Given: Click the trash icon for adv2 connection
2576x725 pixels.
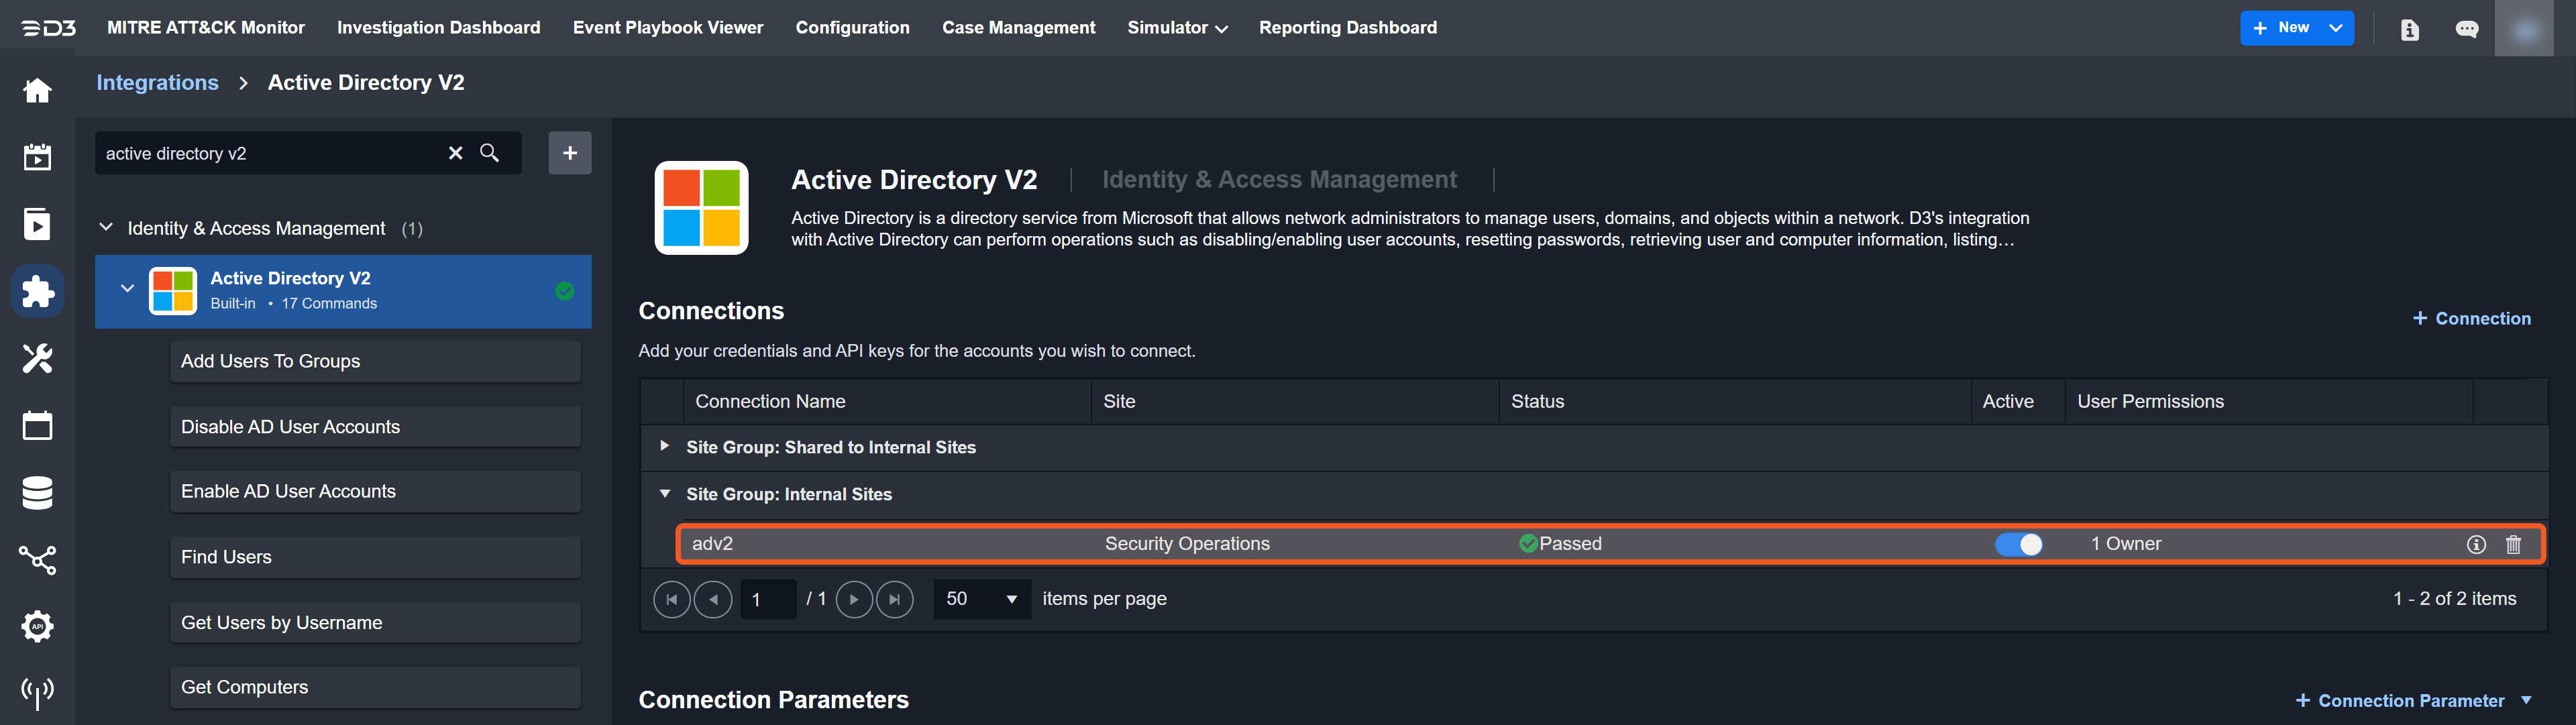Looking at the screenshot, I should point(2513,544).
